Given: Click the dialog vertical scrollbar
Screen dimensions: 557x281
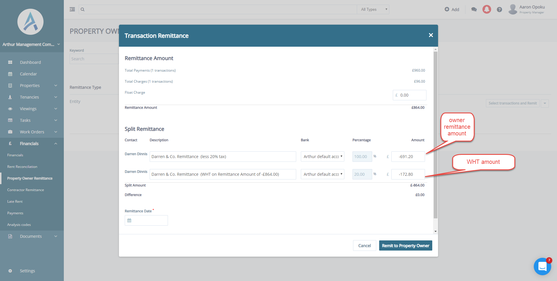Looking at the screenshot, I should coord(435,135).
